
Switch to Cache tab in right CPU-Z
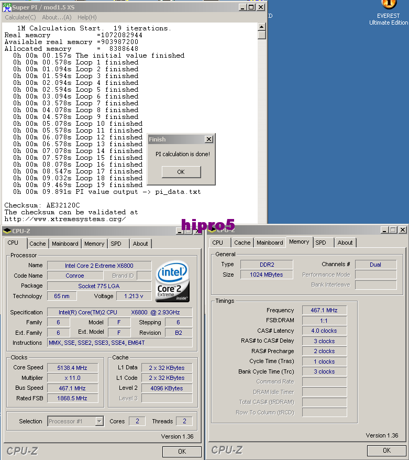(242, 243)
